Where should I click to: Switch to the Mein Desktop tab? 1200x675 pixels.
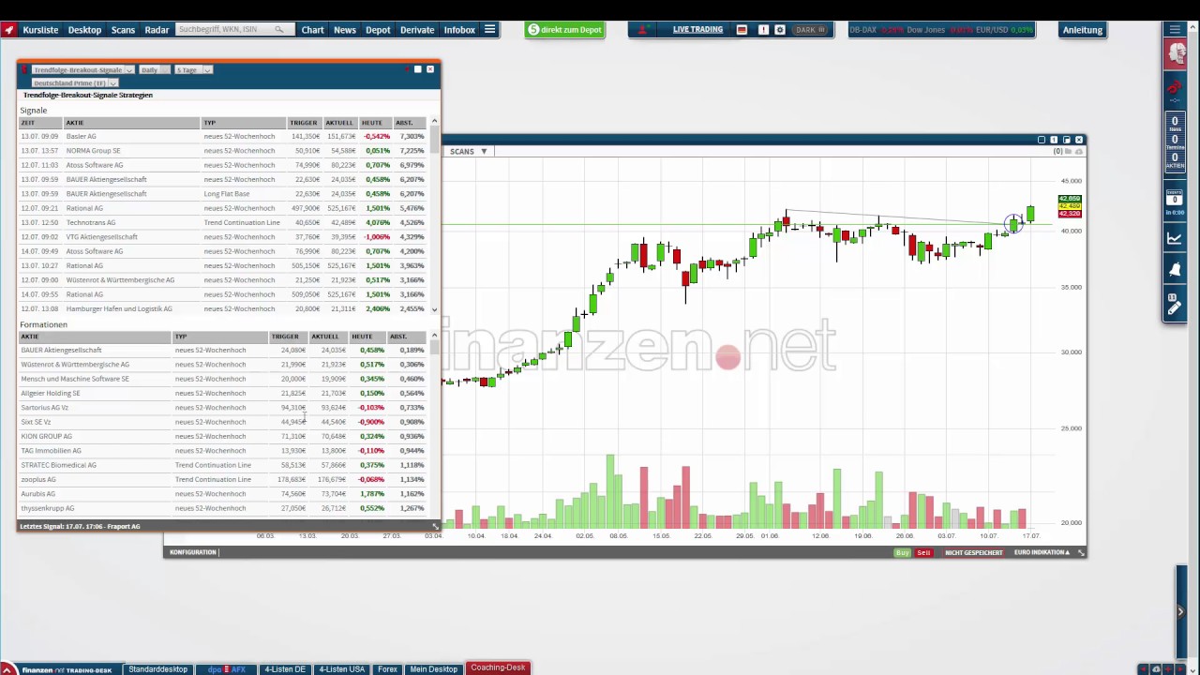[x=433, y=669]
